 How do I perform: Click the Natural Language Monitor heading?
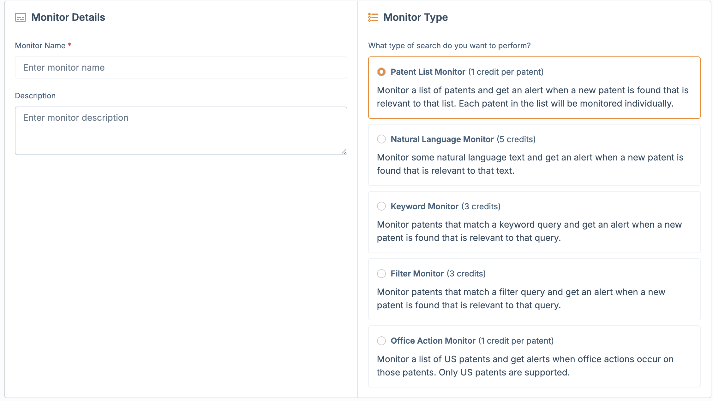442,139
